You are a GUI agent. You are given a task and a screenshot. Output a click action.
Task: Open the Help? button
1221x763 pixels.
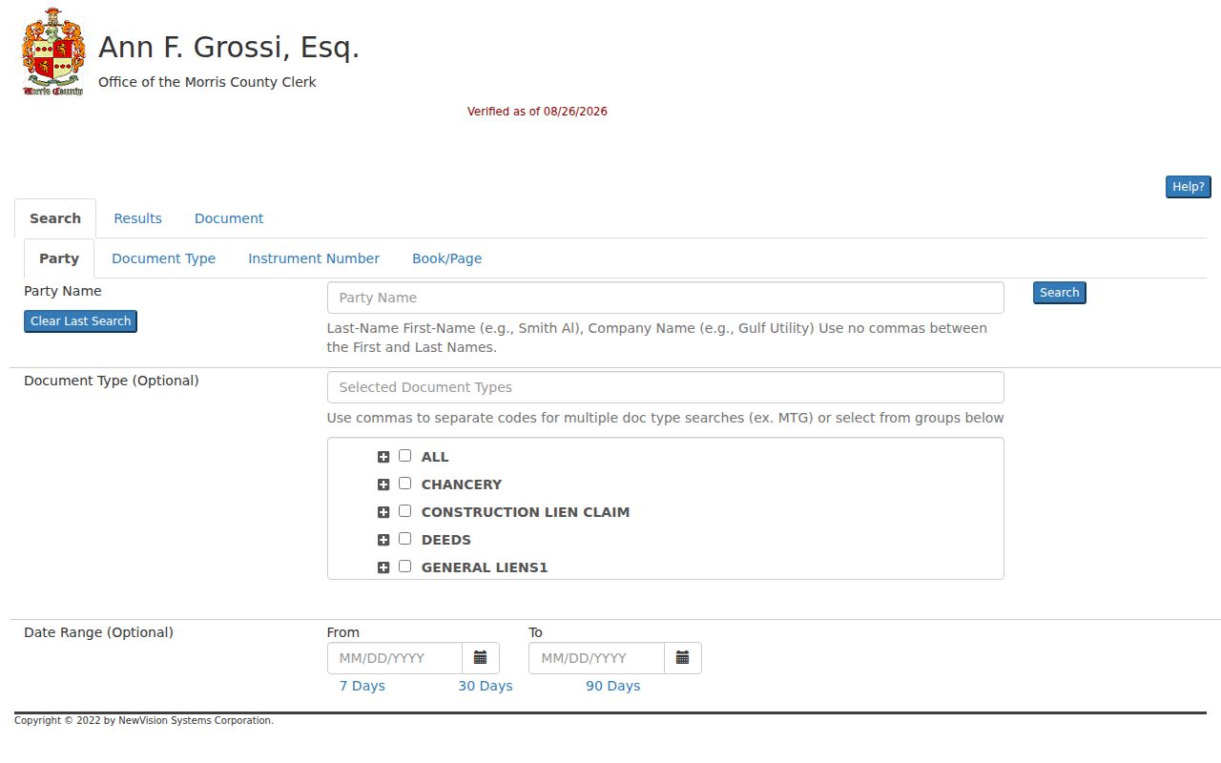point(1188,187)
